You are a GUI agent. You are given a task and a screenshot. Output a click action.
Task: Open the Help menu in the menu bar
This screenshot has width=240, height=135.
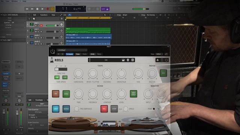click(x=24, y=1)
